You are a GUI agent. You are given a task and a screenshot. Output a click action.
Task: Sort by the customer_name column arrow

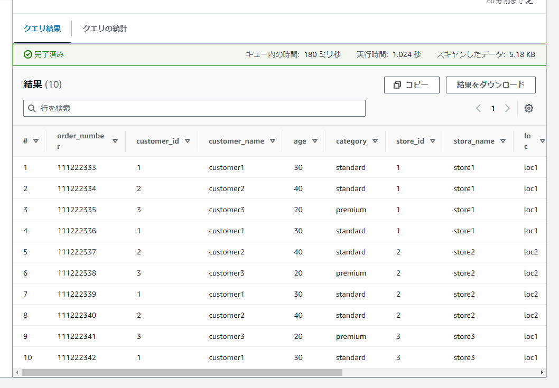coord(273,141)
